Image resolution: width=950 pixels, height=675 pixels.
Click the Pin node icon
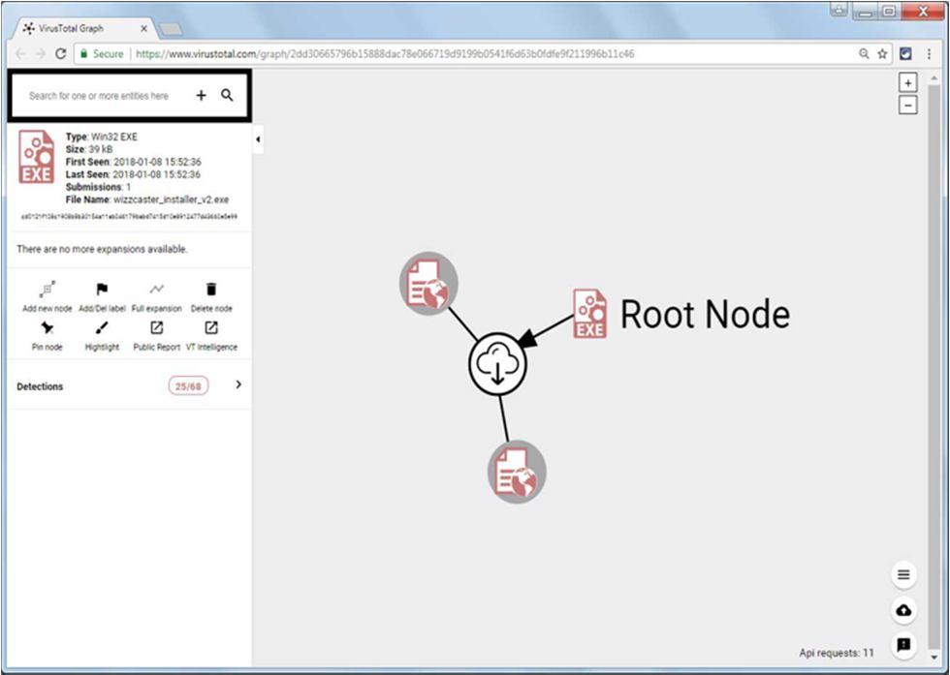click(x=47, y=328)
